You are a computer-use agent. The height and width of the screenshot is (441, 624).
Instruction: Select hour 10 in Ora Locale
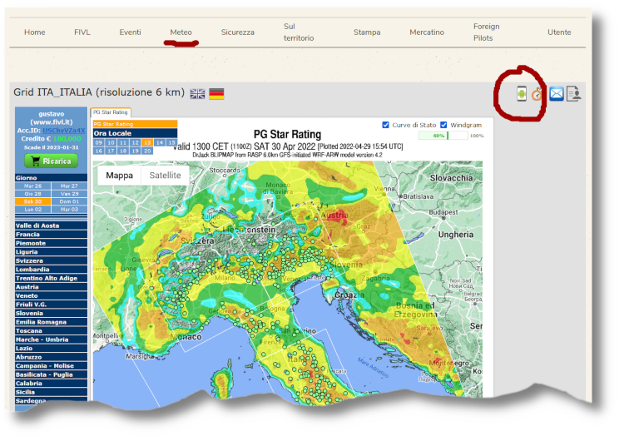click(x=111, y=142)
